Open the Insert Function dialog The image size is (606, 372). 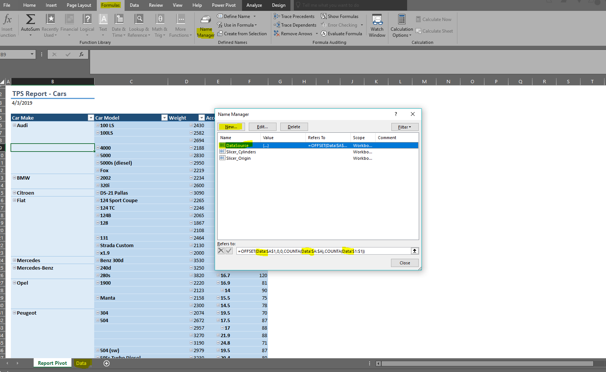[7, 22]
